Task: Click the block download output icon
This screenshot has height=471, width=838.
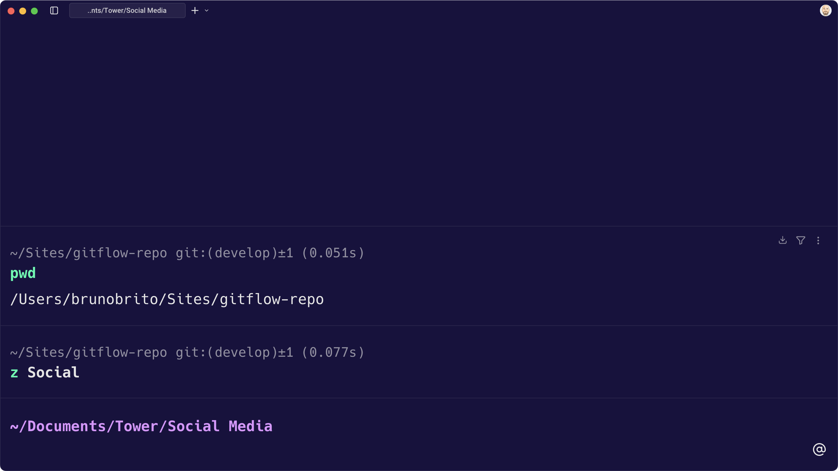Action: [x=783, y=240]
